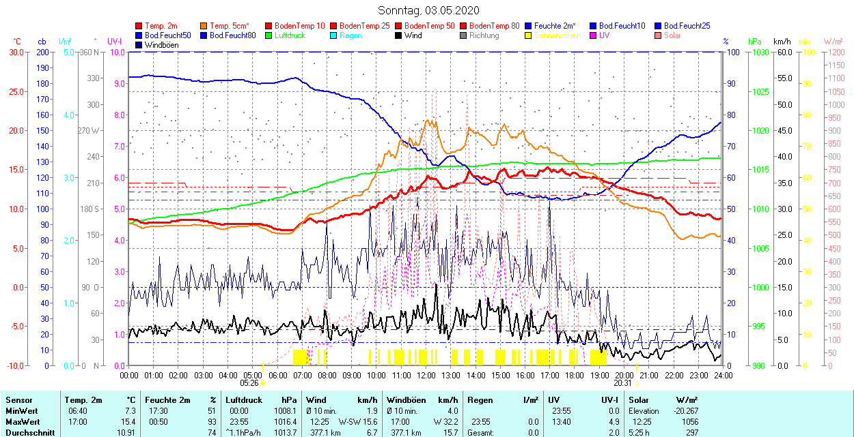Viewport: 854px width, 437px height.
Task: Click the pressure minimum value 1008.1
Action: pos(284,411)
